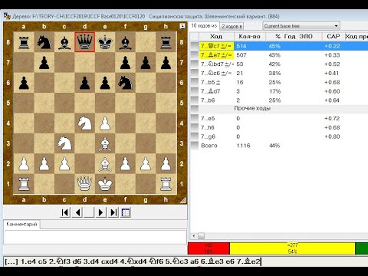This screenshot has width=368, height=276.
Task: Sort by the Год column header
Action: [290, 37]
